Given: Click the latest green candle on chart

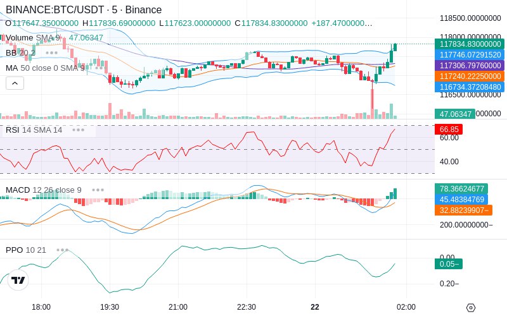Looking at the screenshot, I should [x=395, y=47].
